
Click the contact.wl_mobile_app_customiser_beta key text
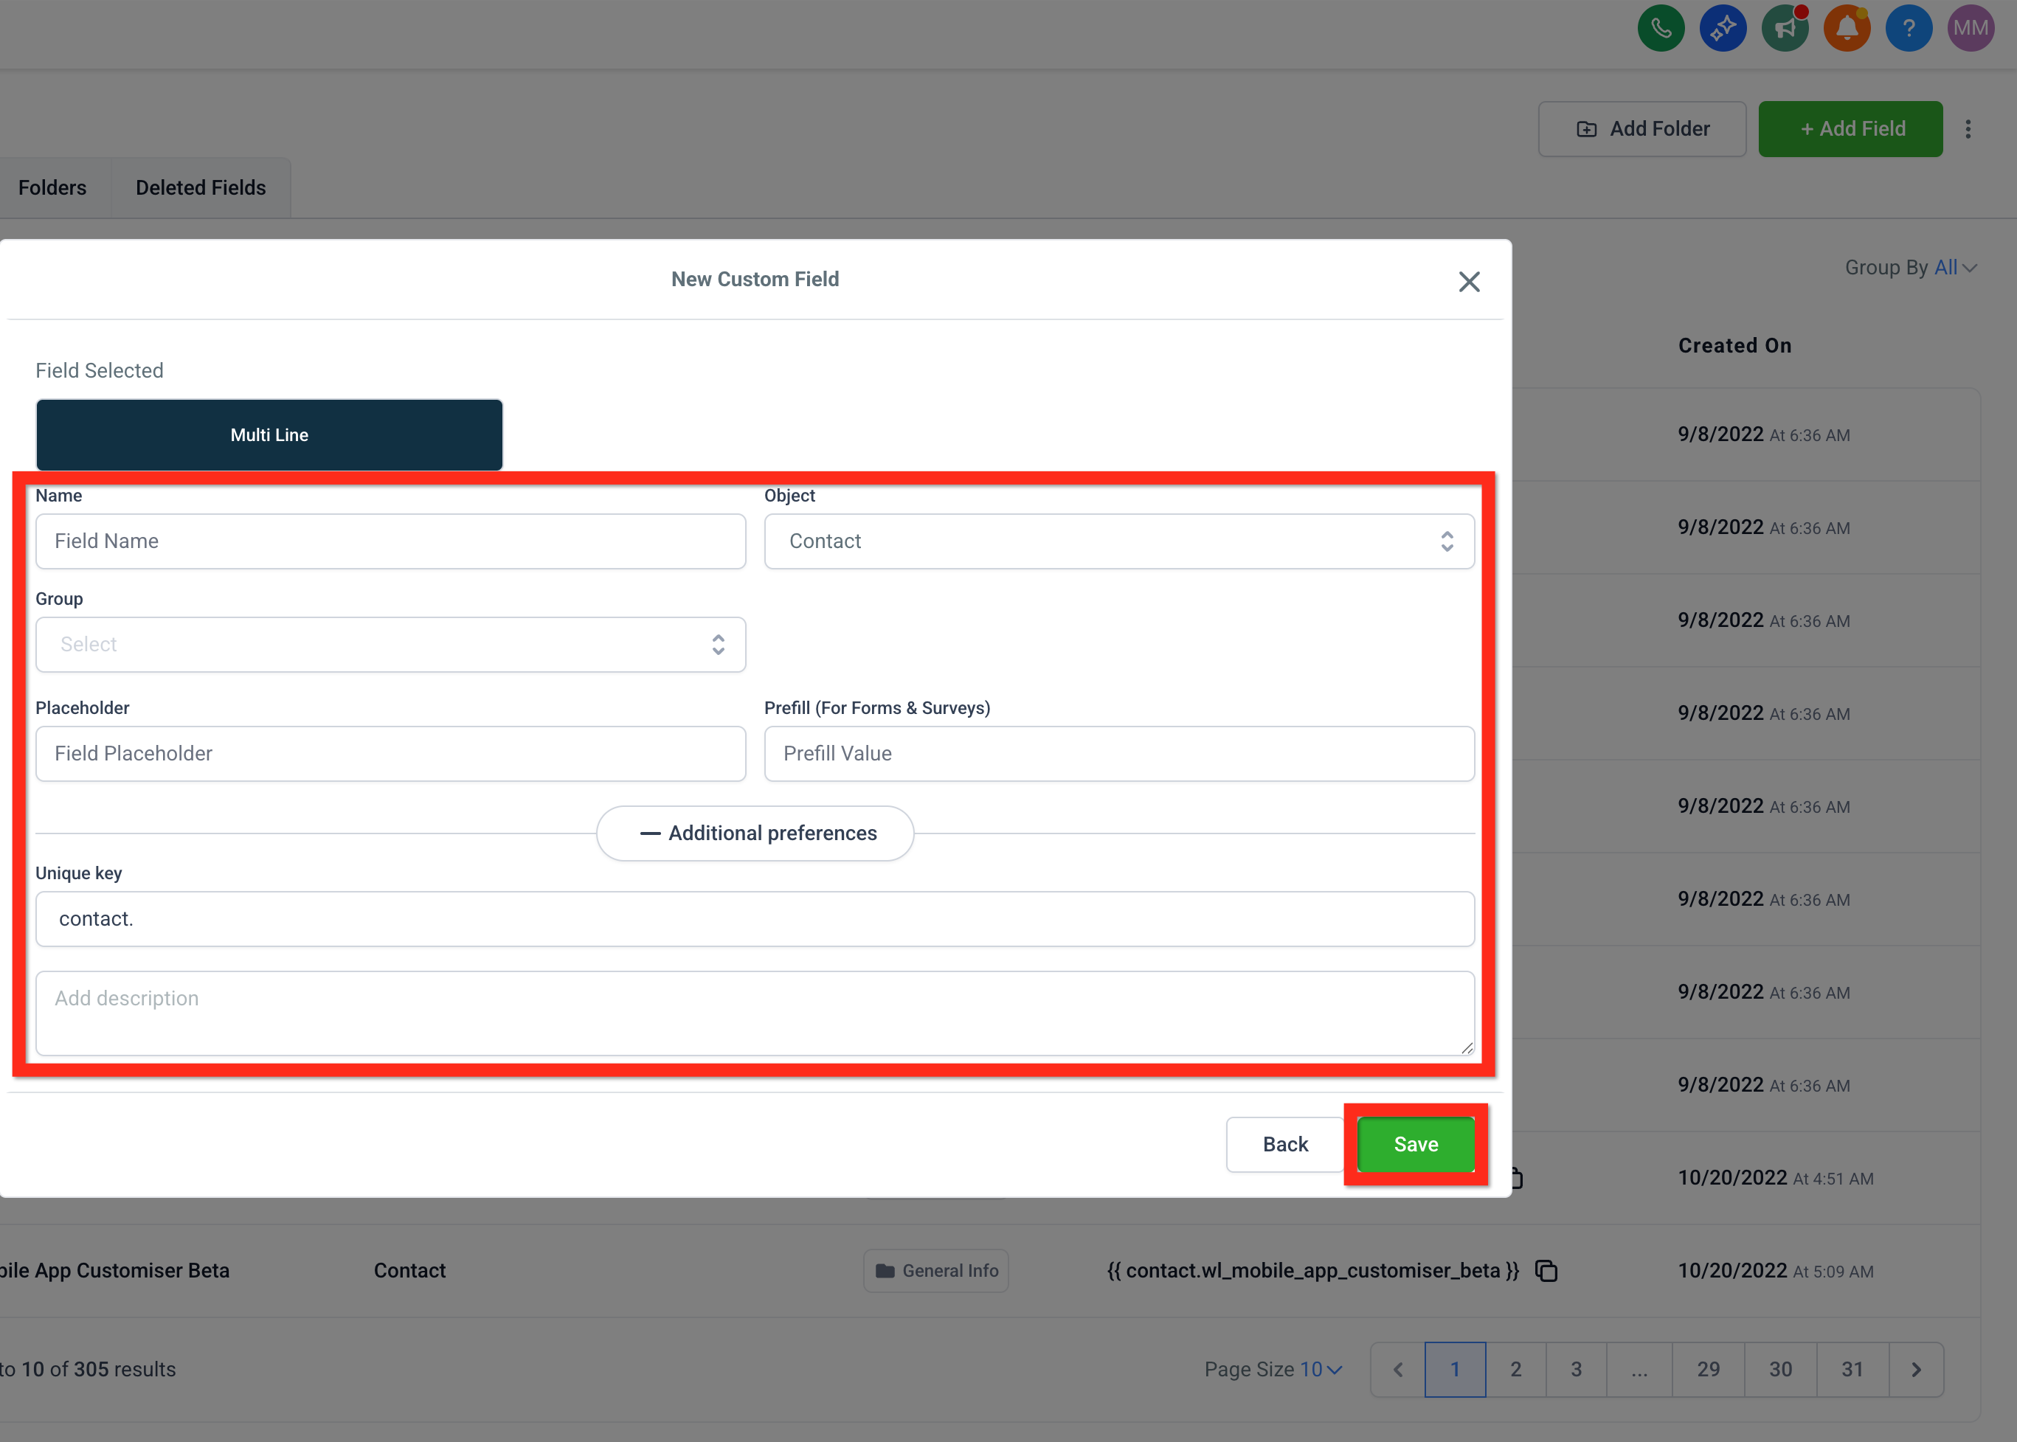point(1312,1271)
